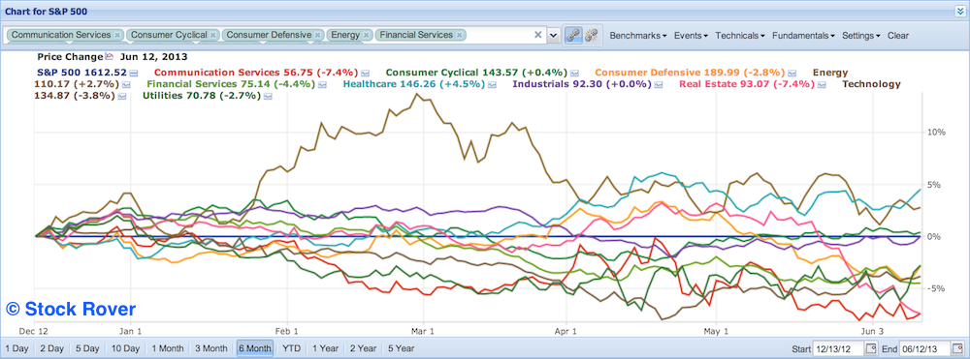Click the Consumer Cyclical chip label
Image resolution: width=970 pixels, height=359 pixels.
point(169,35)
